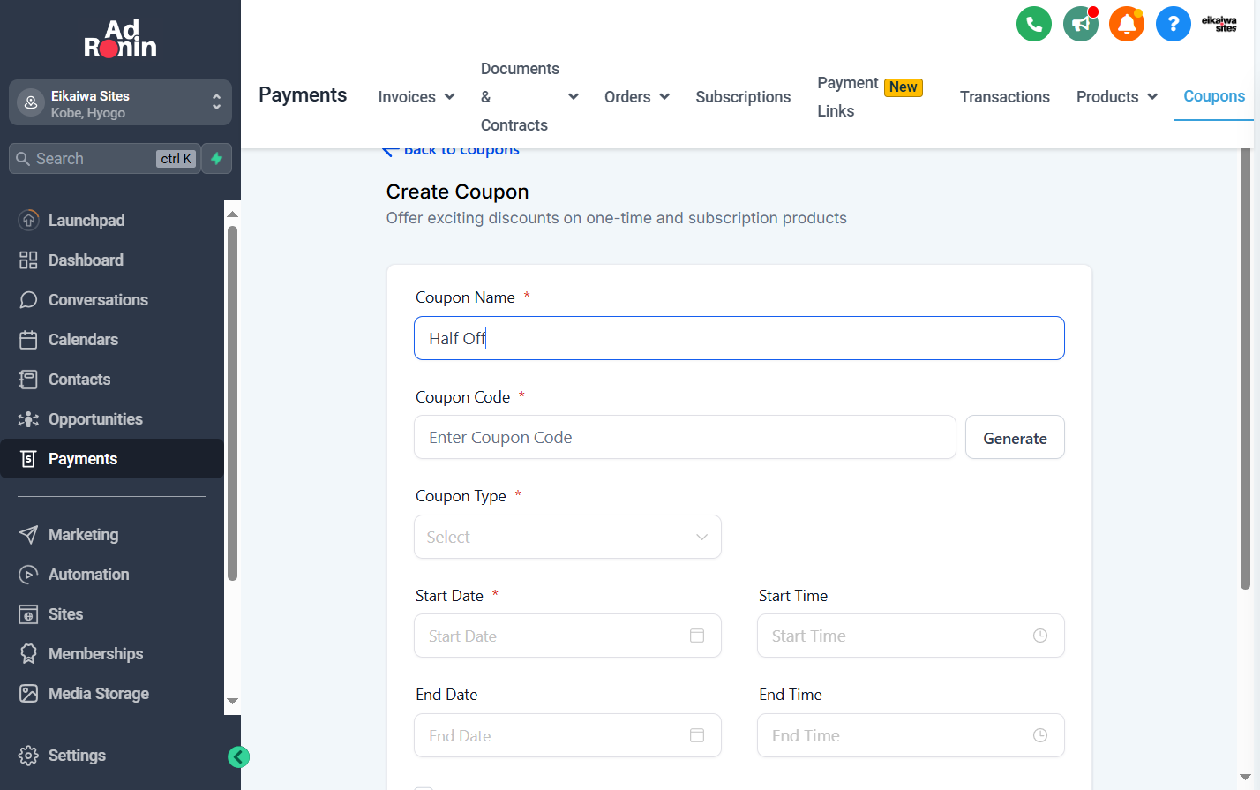Click the clock icon in End Time field
The height and width of the screenshot is (790, 1260).
click(1040, 735)
